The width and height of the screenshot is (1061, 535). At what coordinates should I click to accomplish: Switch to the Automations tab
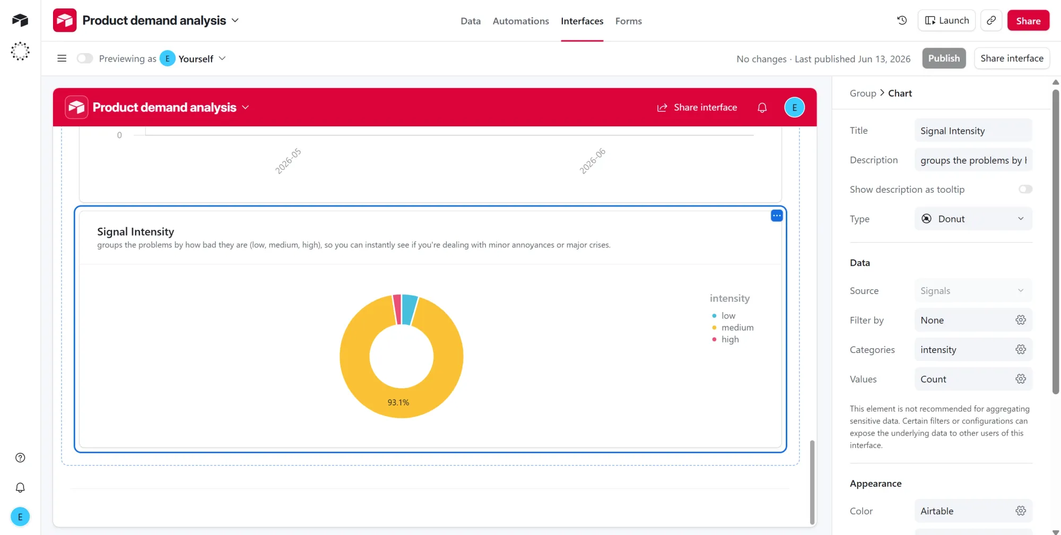(520, 21)
